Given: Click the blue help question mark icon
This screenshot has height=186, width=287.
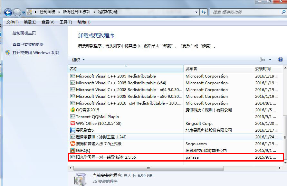Looking at the screenshot, I should tap(281, 60).
